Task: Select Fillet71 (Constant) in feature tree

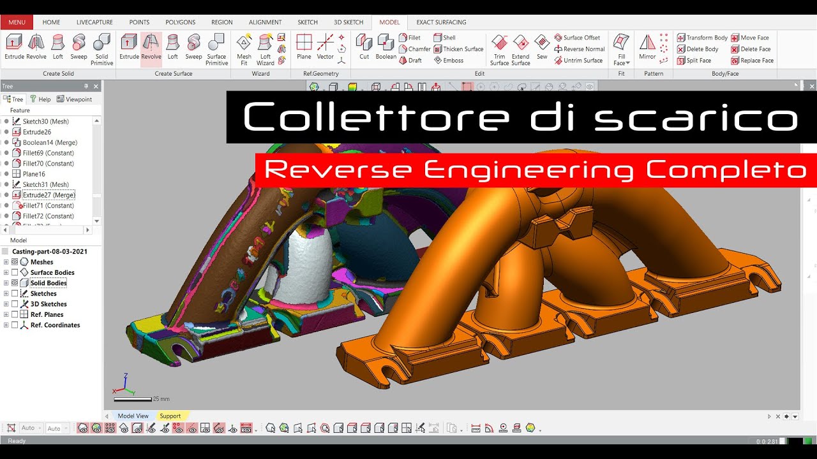Action: pyautogui.click(x=48, y=205)
